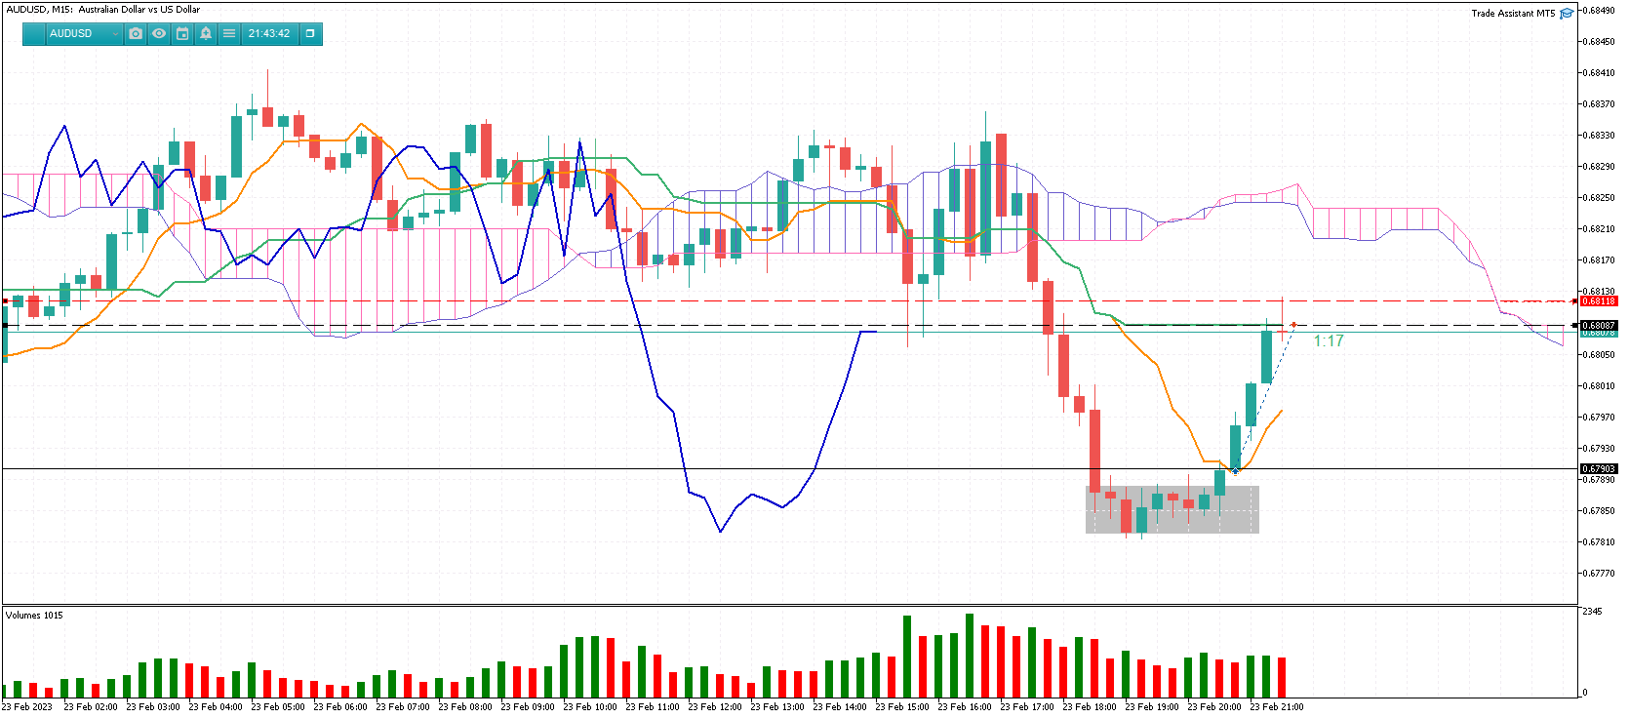This screenshot has width=1629, height=718.
Task: Maximize the trade panel using square icon
Action: coord(310,33)
